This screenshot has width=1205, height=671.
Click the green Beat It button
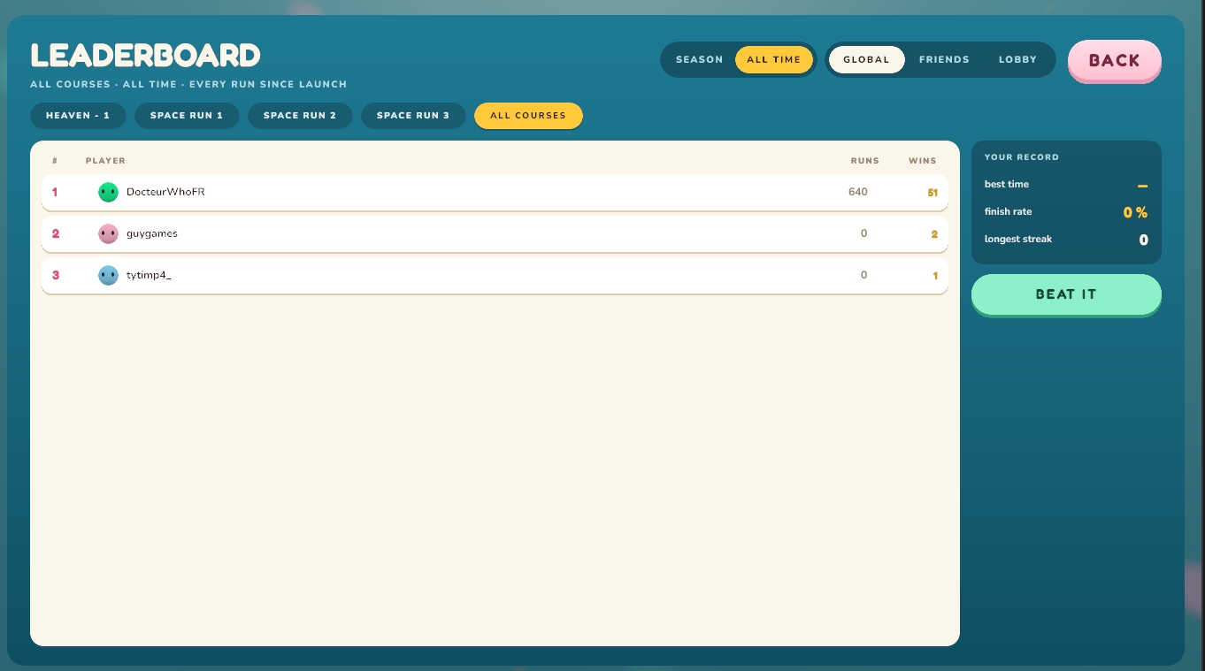point(1066,295)
